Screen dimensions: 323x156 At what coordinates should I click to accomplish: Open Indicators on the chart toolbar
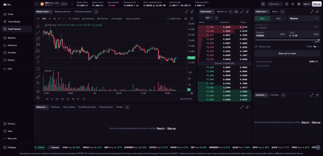click(88, 19)
